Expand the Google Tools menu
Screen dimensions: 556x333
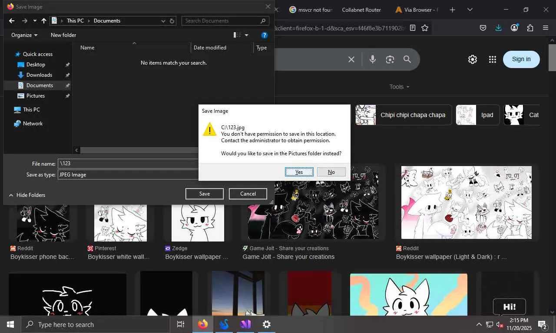pyautogui.click(x=399, y=87)
